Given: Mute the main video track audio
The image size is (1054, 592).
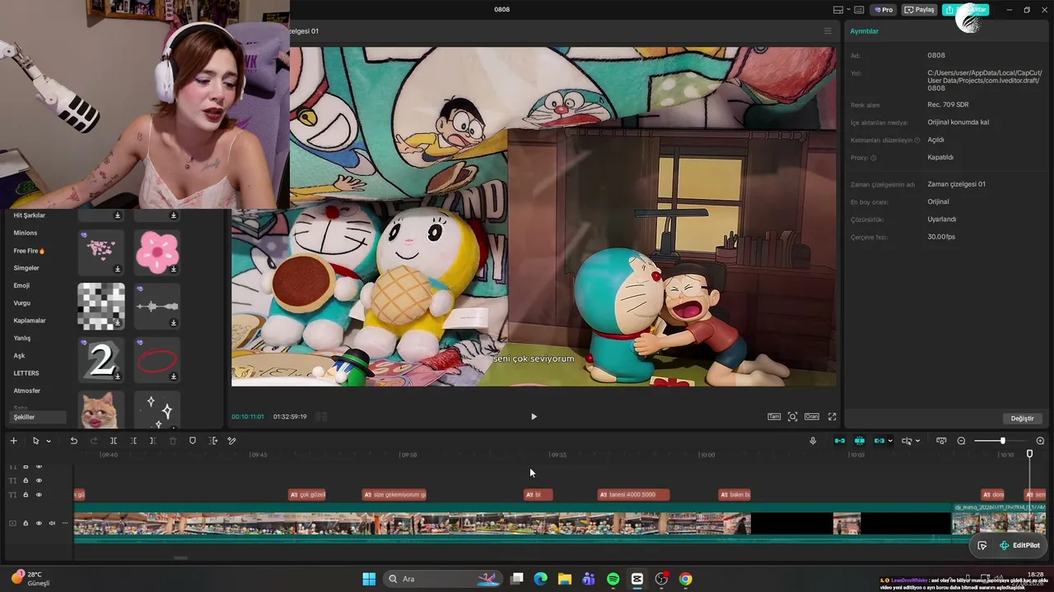Looking at the screenshot, I should [52, 523].
